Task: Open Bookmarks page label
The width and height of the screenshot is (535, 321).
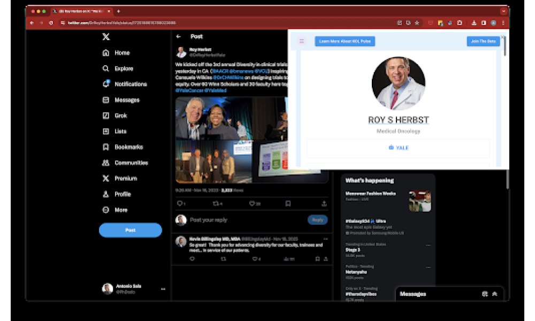Action: coord(128,147)
